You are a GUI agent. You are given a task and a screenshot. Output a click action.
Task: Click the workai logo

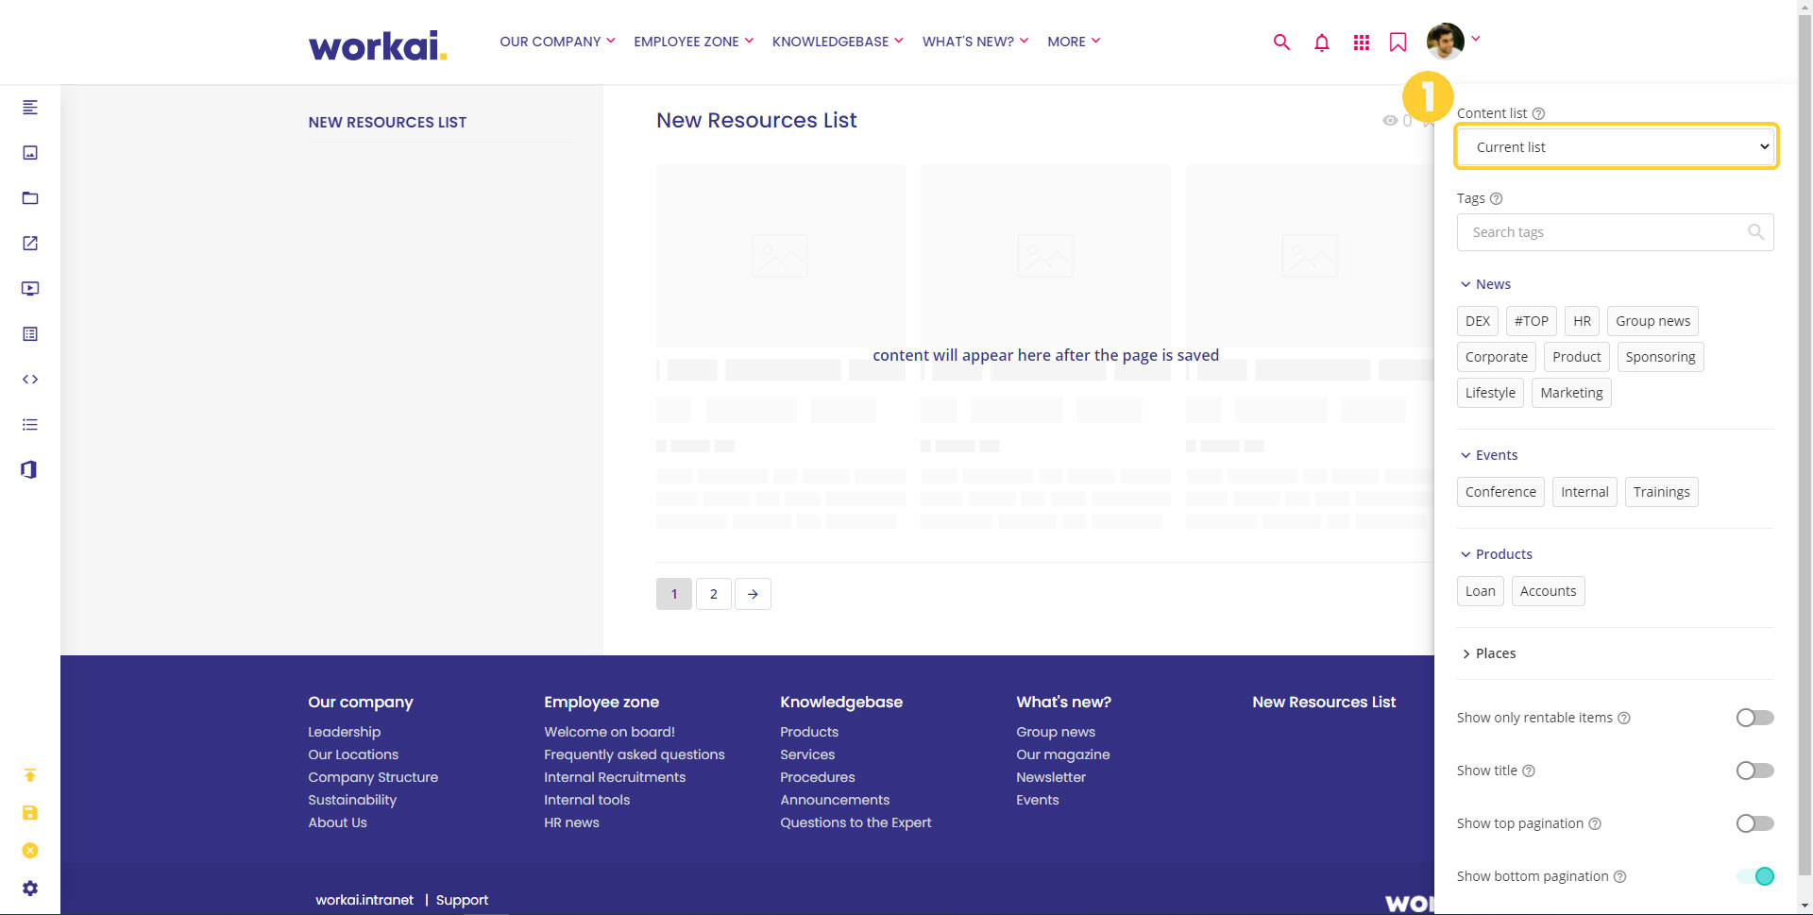click(378, 44)
